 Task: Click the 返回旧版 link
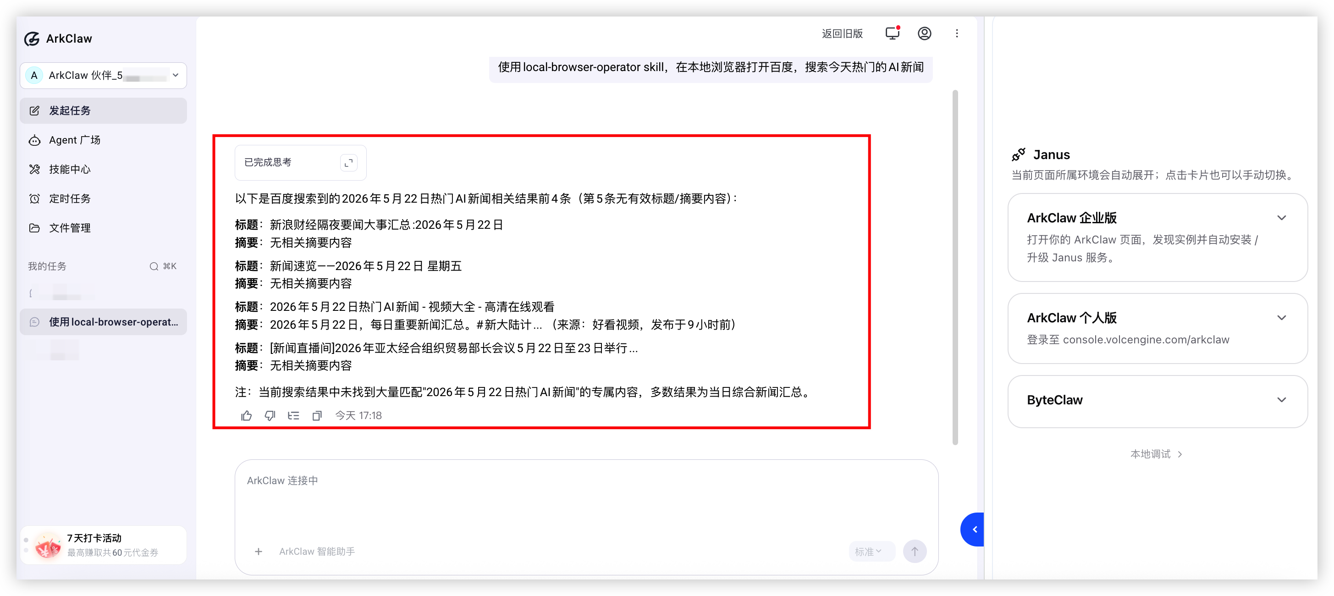(x=842, y=33)
